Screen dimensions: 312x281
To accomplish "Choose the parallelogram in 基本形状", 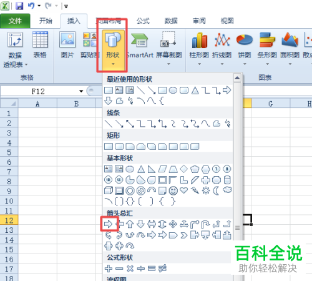I will 162,169.
